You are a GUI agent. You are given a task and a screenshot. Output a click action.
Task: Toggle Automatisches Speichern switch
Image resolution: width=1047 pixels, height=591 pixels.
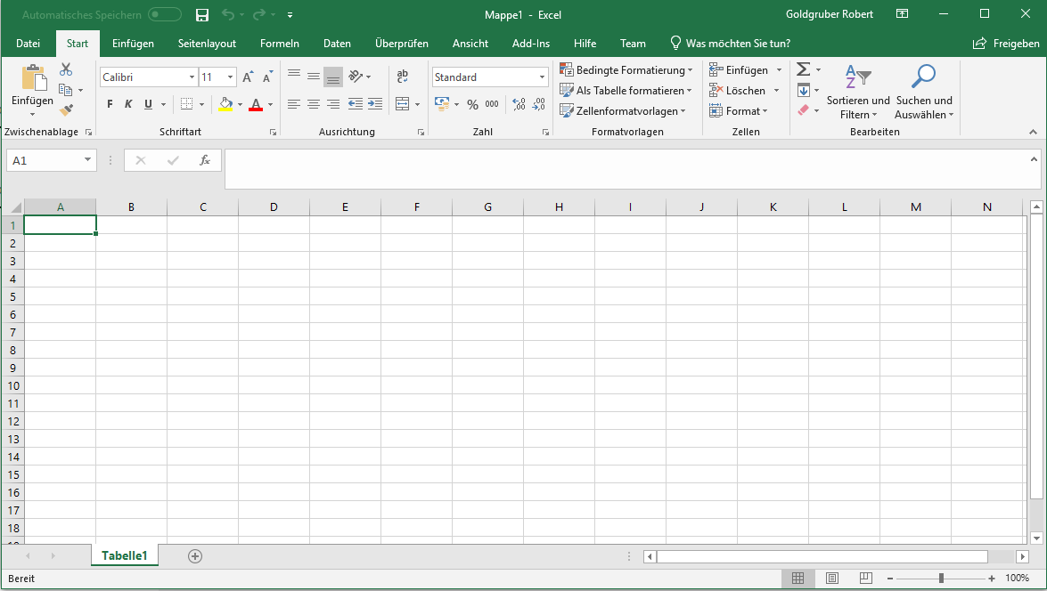pos(164,15)
